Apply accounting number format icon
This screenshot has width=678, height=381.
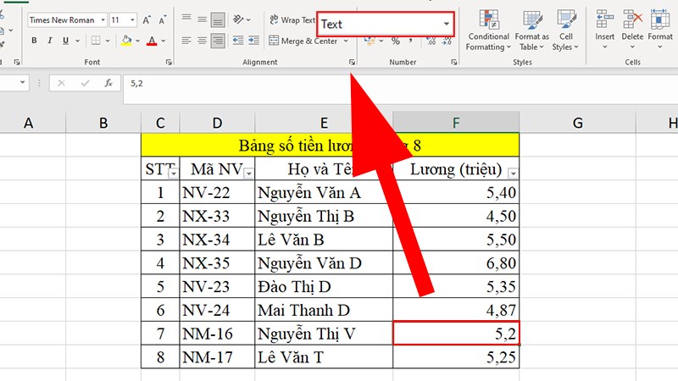(370, 41)
